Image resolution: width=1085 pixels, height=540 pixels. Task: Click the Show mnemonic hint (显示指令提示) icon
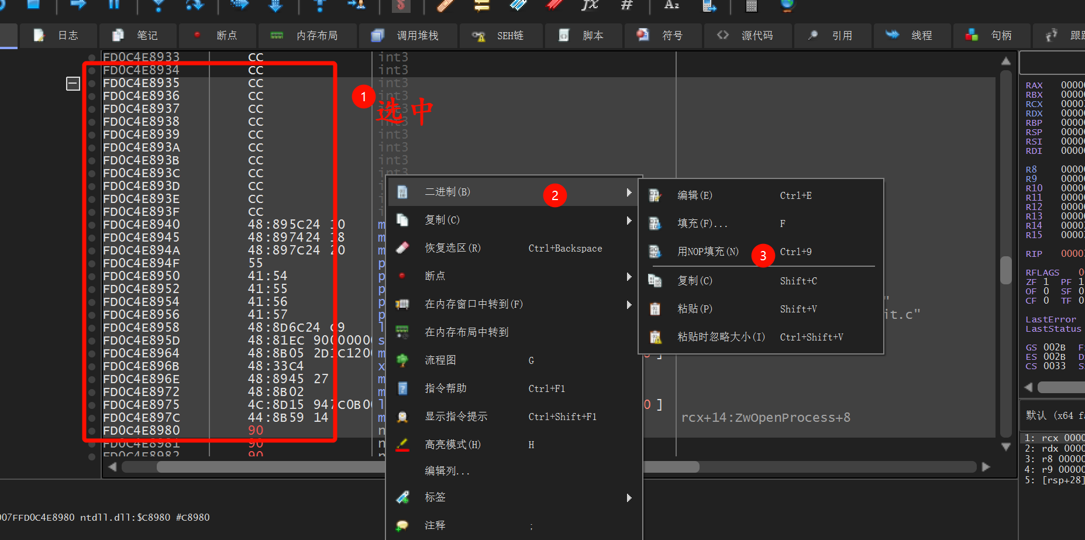pyautogui.click(x=402, y=417)
